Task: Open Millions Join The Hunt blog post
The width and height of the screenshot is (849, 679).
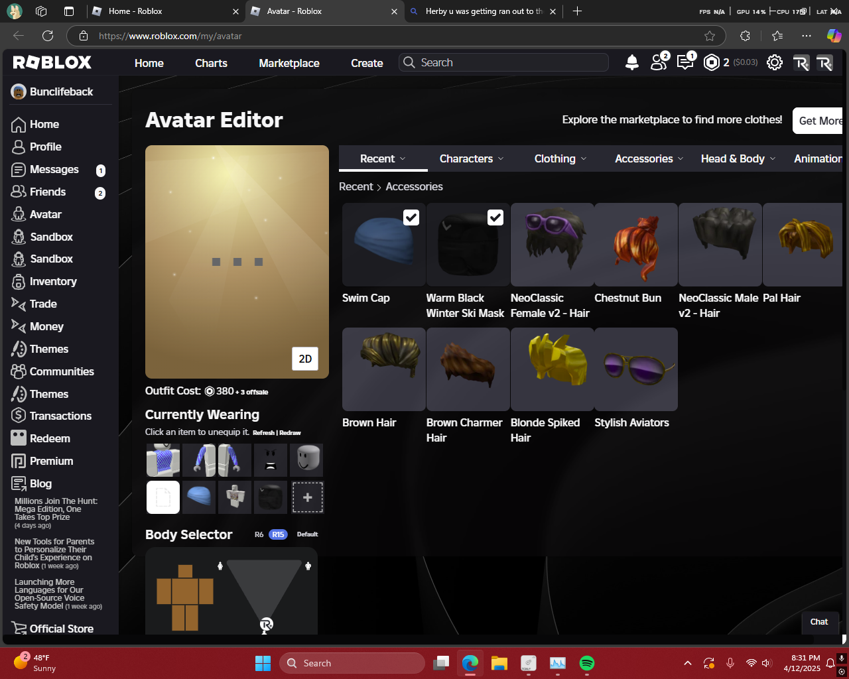Action: coord(56,509)
